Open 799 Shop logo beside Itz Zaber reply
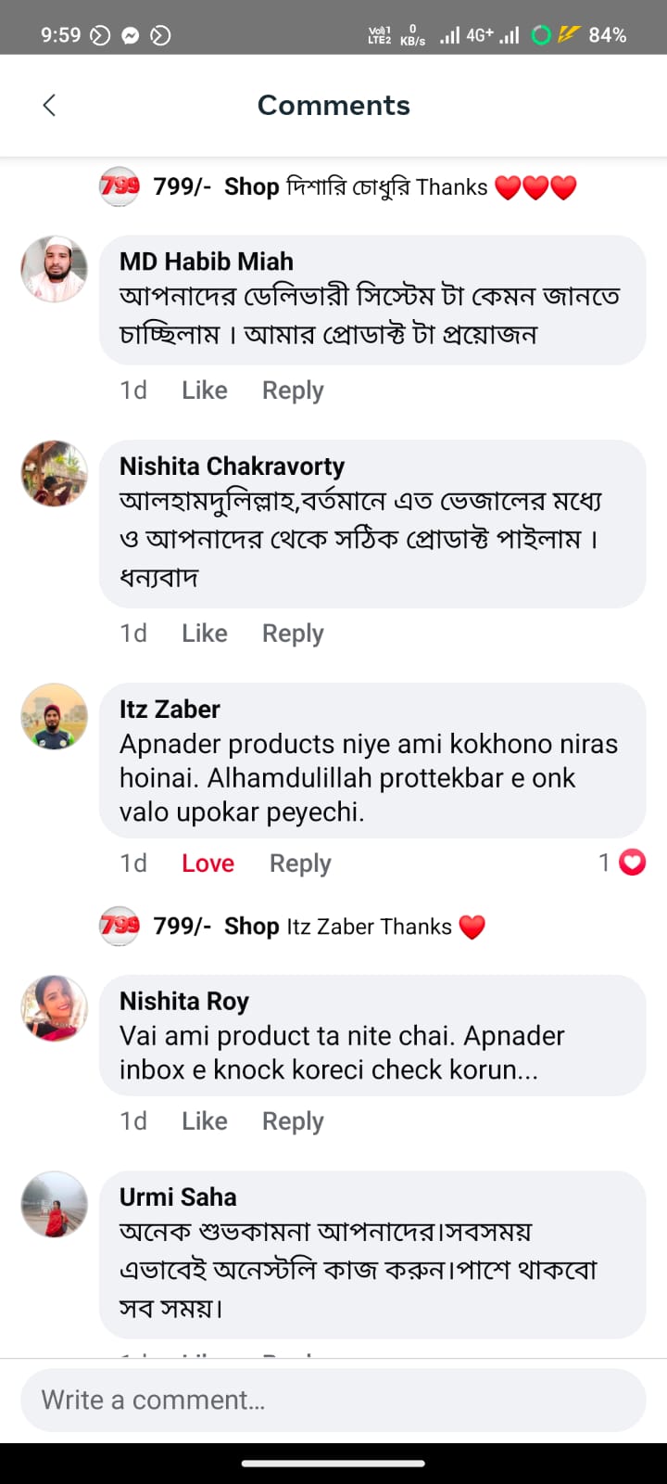667x1484 pixels. pyautogui.click(x=120, y=926)
